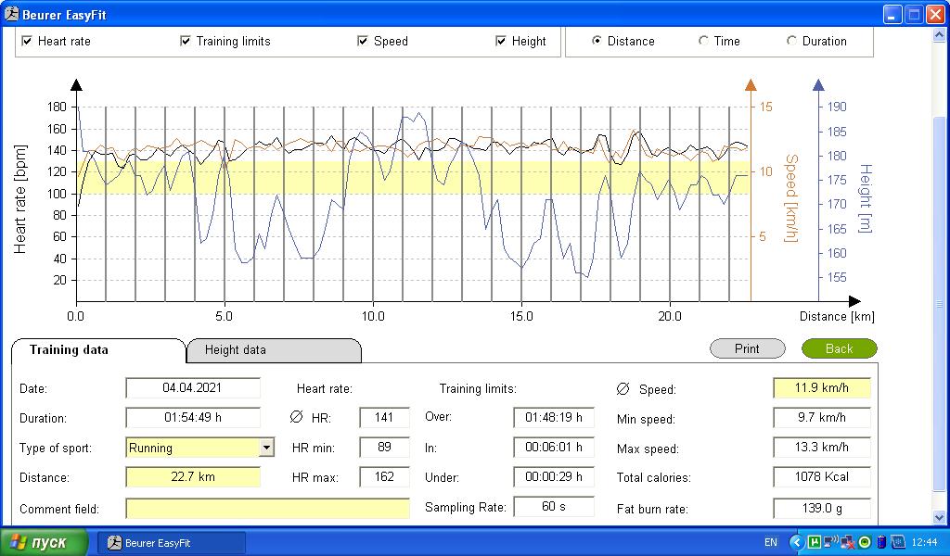Click the Heart rate [bpm] axis label
The height and width of the screenshot is (556, 950).
point(20,198)
